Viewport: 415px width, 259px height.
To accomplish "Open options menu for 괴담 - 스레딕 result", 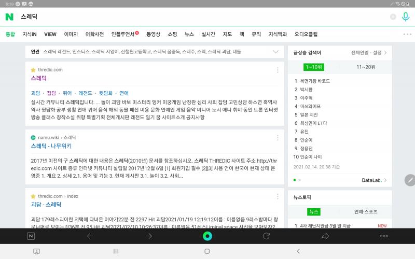I will [x=278, y=196].
